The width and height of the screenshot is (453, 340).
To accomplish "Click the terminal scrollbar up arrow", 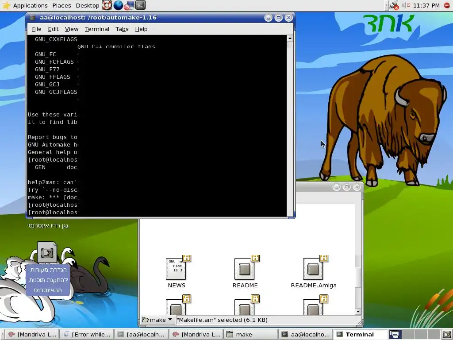I will tap(290, 38).
